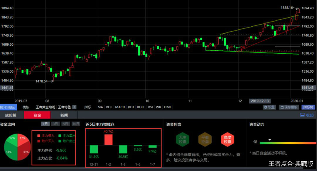Screen dimensions: 317x171
Task: Collapse the panel with 收起
Action: [307, 115]
